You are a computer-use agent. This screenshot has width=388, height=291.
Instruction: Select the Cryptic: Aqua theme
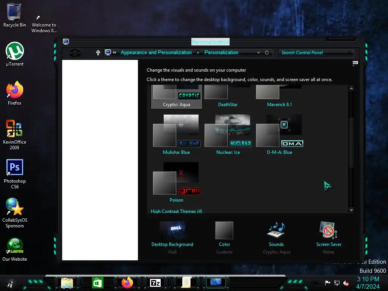click(177, 97)
